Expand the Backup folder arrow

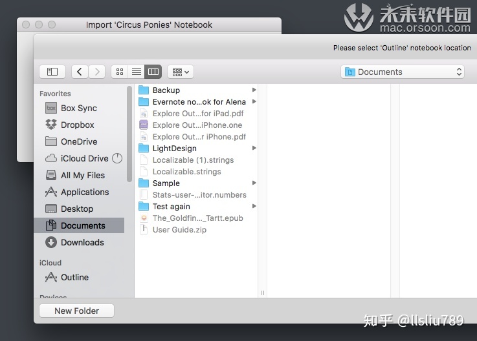(x=254, y=90)
